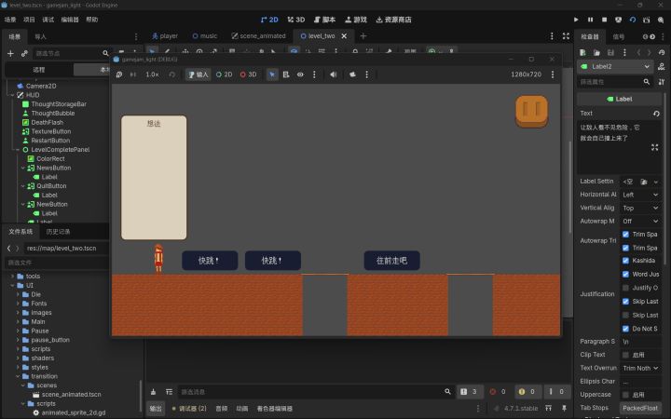Open the 调试 menu
Image resolution: width=671 pixels, height=419 pixels.
(x=48, y=20)
